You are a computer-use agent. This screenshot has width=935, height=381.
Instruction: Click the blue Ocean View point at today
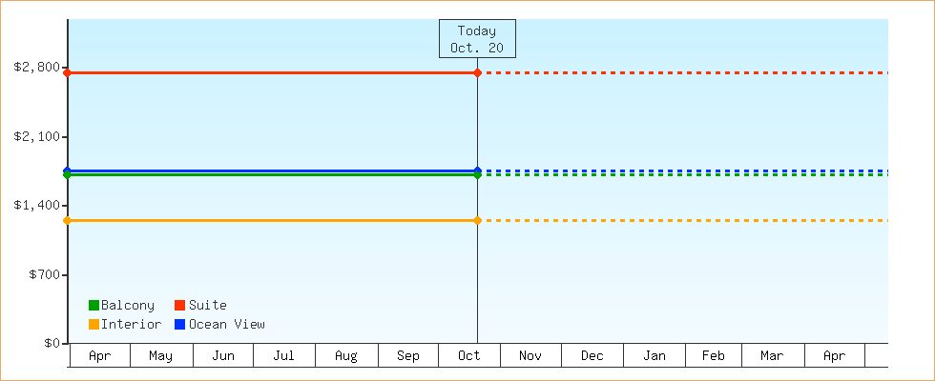477,170
